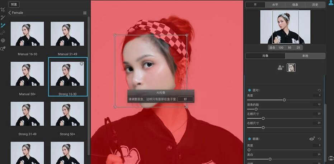Click the 适合 fit zoom button
Screen dimensions: 334x164
pyautogui.click(x=272, y=48)
